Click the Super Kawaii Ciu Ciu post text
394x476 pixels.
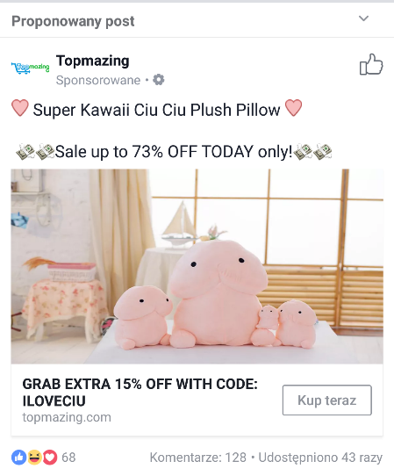(x=156, y=109)
